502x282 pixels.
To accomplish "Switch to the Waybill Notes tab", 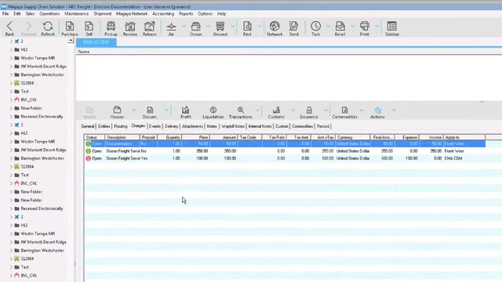I will coord(233,126).
